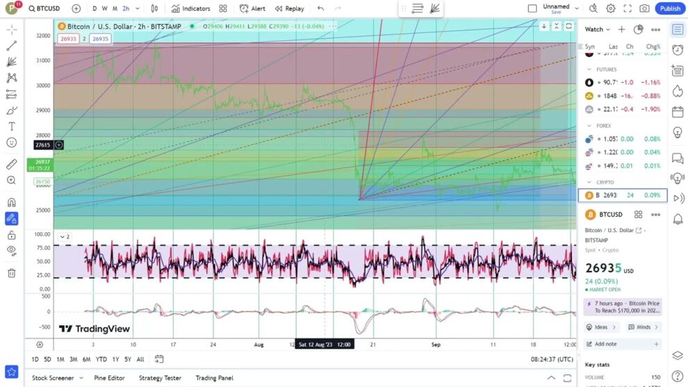This screenshot has width=688, height=387.
Task: Open the timeframe interval dropdown
Action: click(x=138, y=8)
